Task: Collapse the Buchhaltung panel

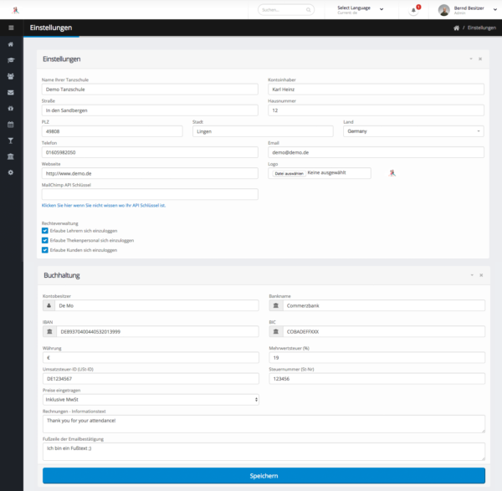Action: tap(472, 275)
